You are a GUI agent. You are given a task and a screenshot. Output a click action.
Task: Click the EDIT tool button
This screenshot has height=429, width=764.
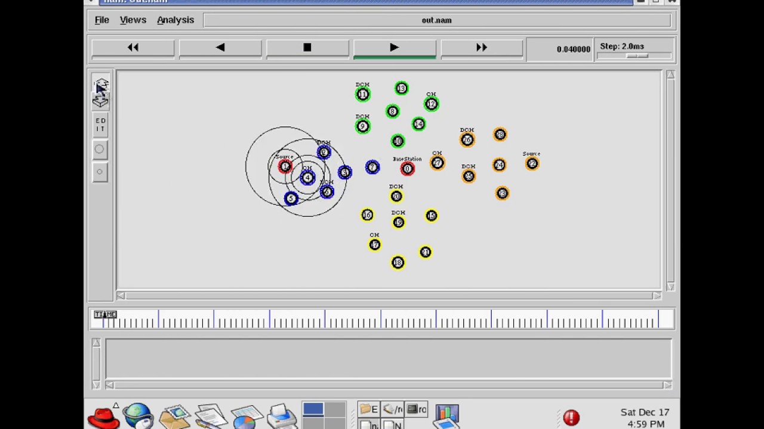click(100, 125)
